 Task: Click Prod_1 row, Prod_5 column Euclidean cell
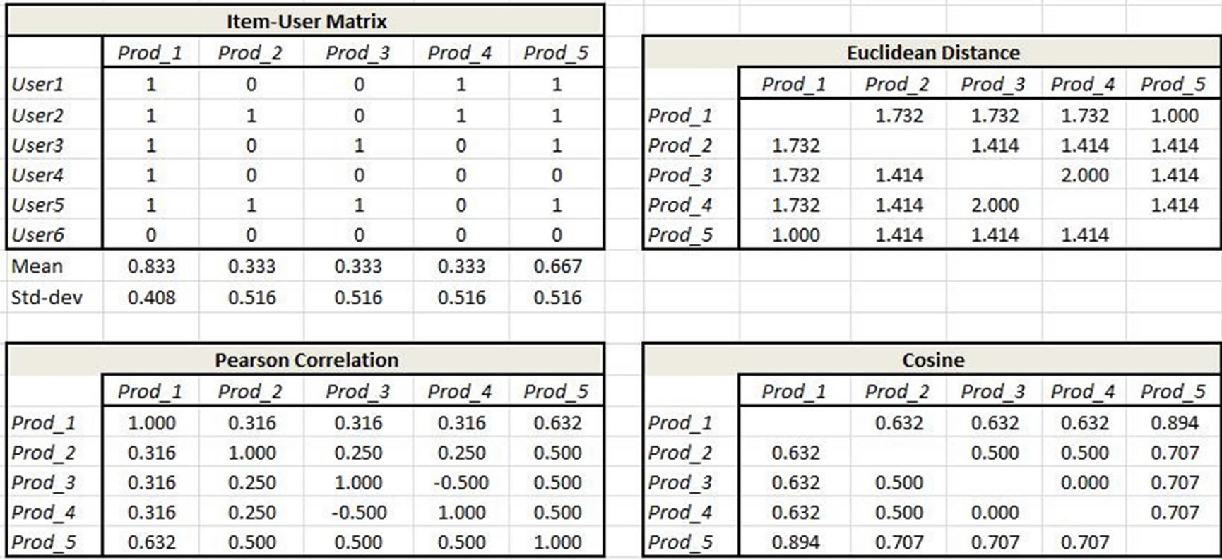(1174, 115)
